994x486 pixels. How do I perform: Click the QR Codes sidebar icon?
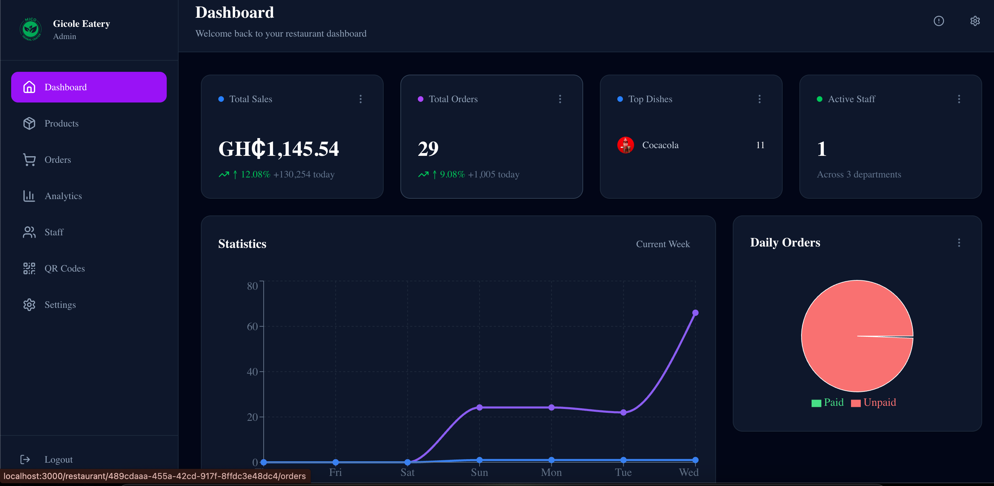pos(29,268)
